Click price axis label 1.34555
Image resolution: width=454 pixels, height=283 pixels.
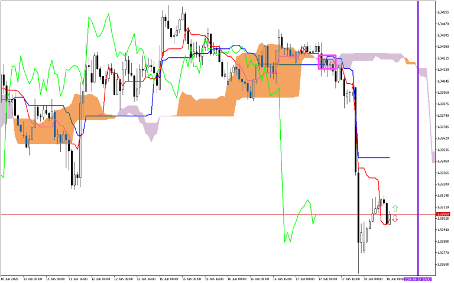pyautogui.click(x=443, y=12)
